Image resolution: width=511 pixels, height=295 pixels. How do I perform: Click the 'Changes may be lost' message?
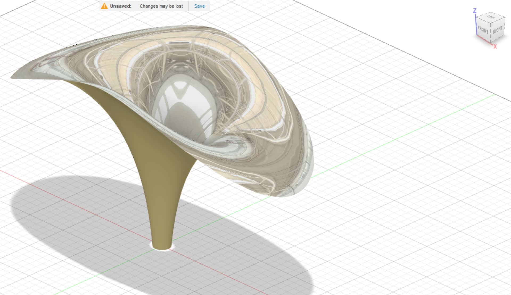click(x=161, y=6)
